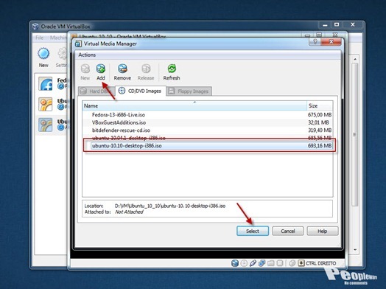Click the greyed New disk icon
386x289 pixels.
85,69
